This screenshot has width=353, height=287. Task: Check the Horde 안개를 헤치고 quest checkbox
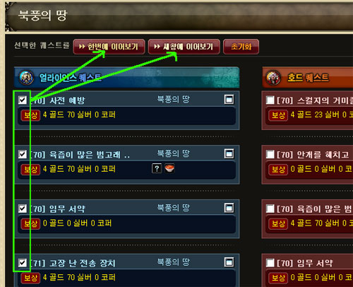pyautogui.click(x=270, y=155)
